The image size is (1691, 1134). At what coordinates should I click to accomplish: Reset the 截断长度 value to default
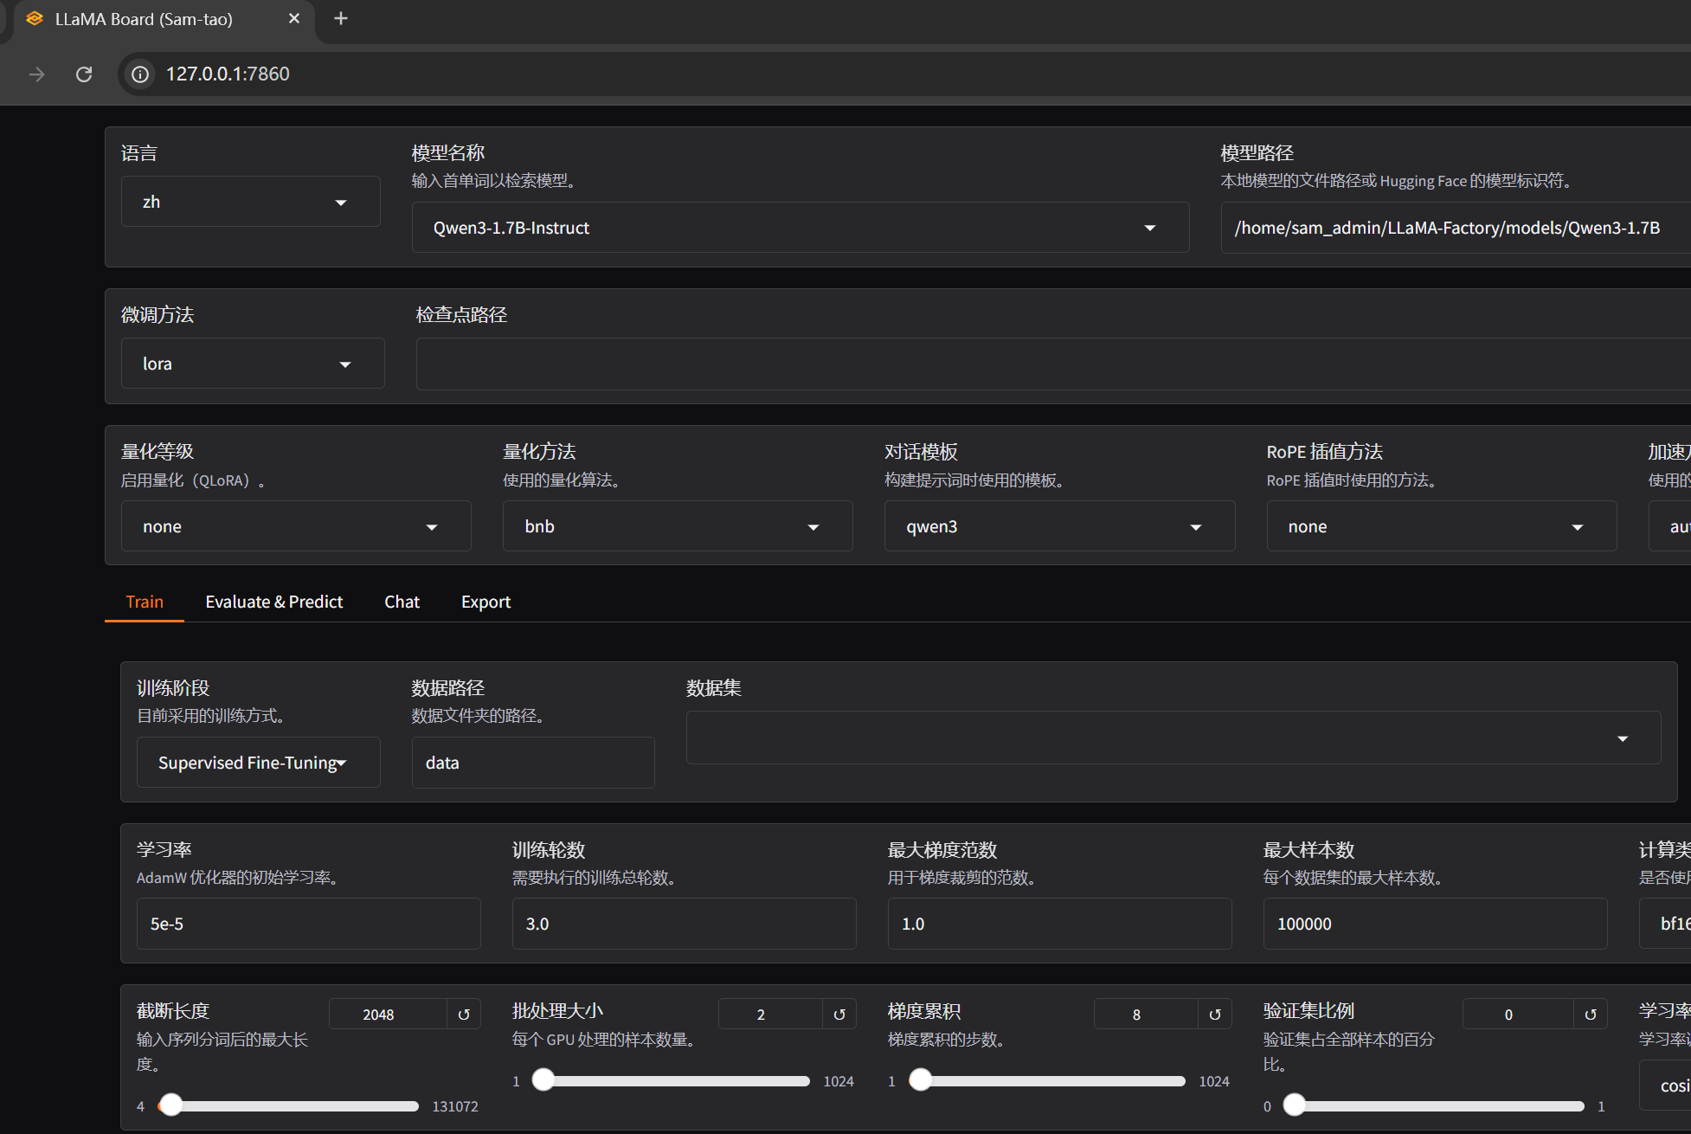464,1014
